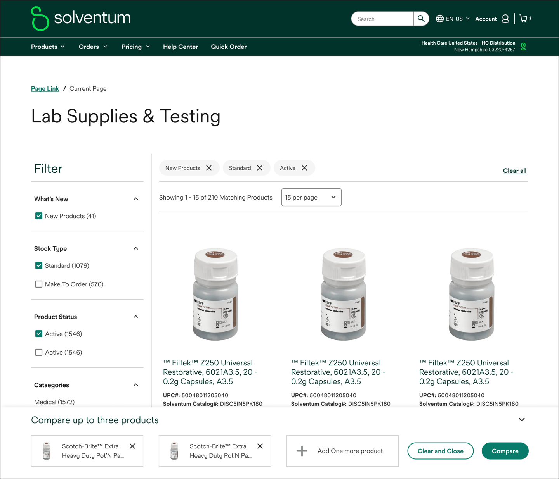This screenshot has width=559, height=479.
Task: Open the leftmost Filtek Z250 product title
Action: 210,372
